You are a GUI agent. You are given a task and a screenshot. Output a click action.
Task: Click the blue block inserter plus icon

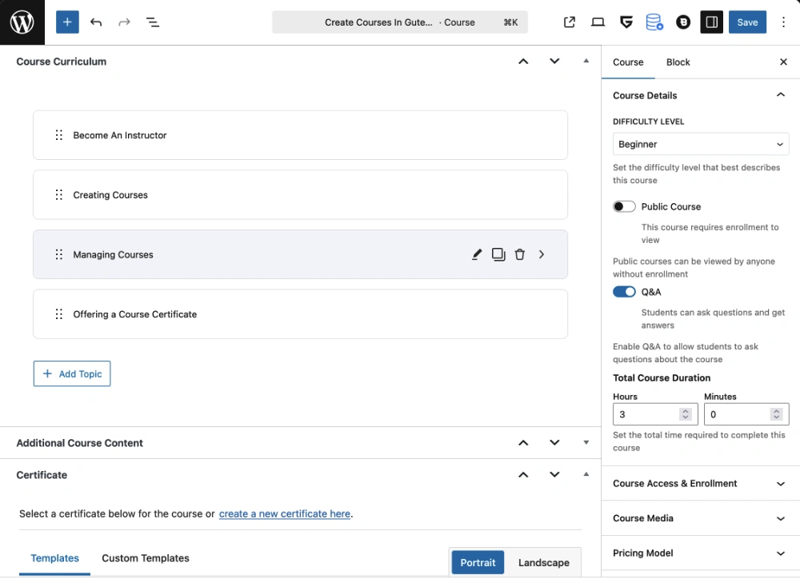pos(67,22)
